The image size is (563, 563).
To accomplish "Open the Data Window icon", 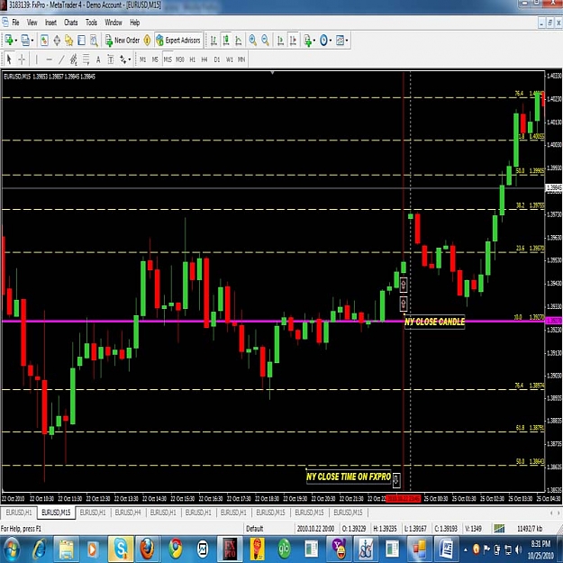I will click(x=57, y=41).
